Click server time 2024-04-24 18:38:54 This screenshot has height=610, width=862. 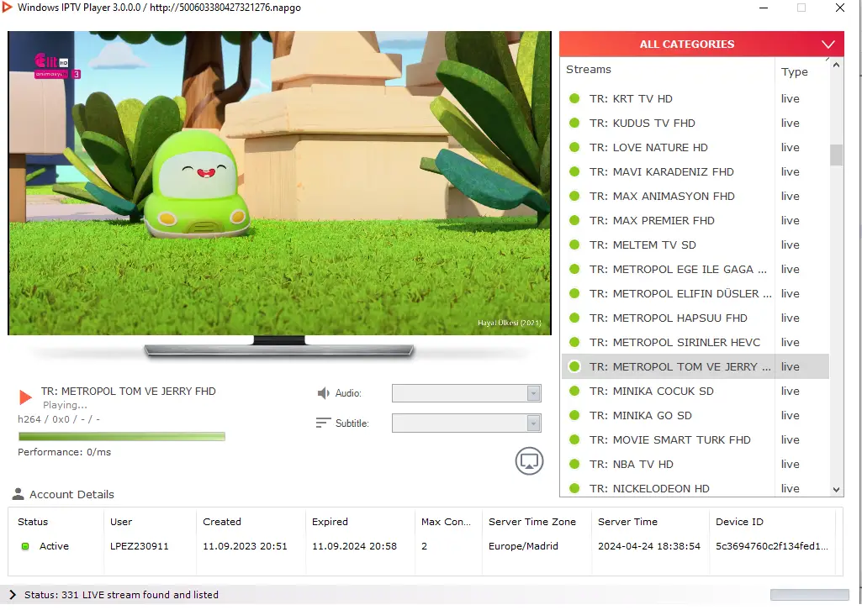(x=649, y=546)
